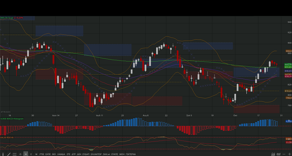Close the MACD-Histogram panel with X
292x156 pixels.
point(289,120)
